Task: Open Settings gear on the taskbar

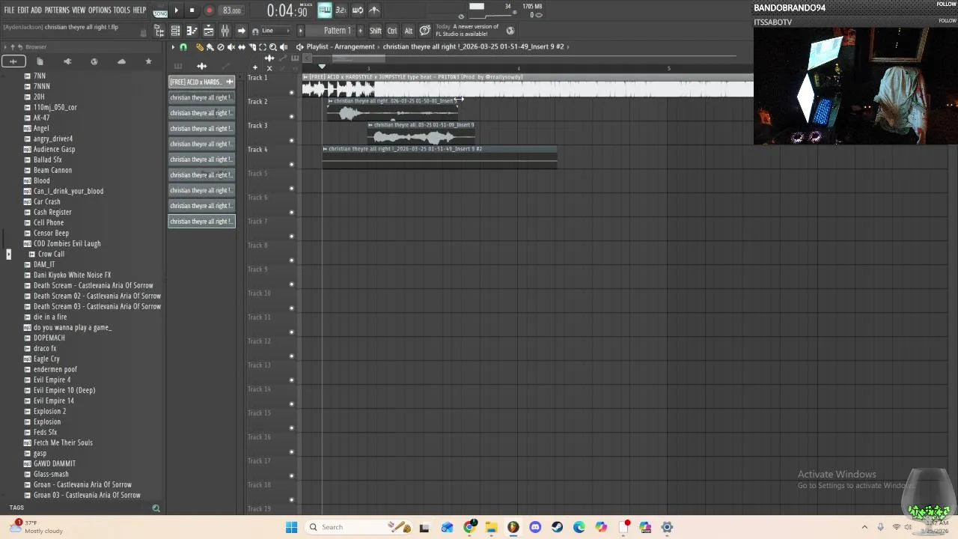Action: point(667,527)
